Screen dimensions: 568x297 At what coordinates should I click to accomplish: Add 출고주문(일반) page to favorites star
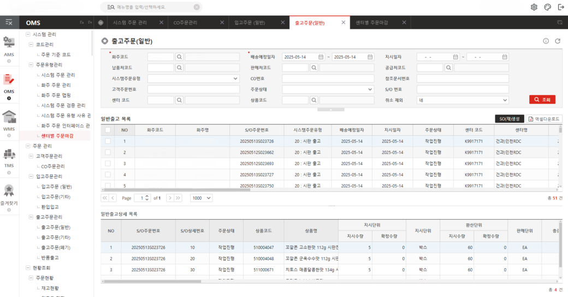pyautogui.click(x=105, y=41)
